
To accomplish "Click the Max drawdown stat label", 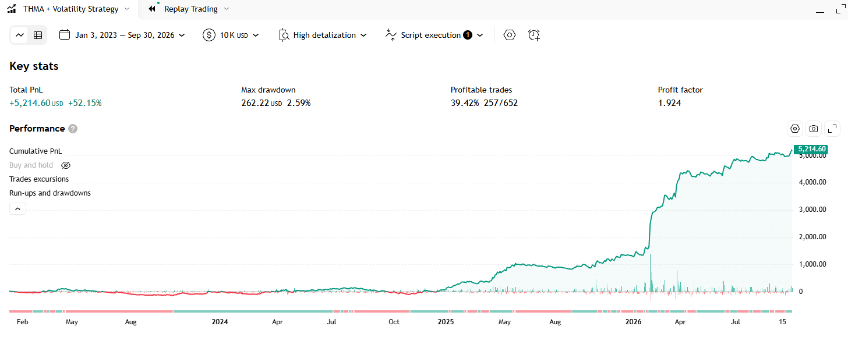I will [x=268, y=90].
